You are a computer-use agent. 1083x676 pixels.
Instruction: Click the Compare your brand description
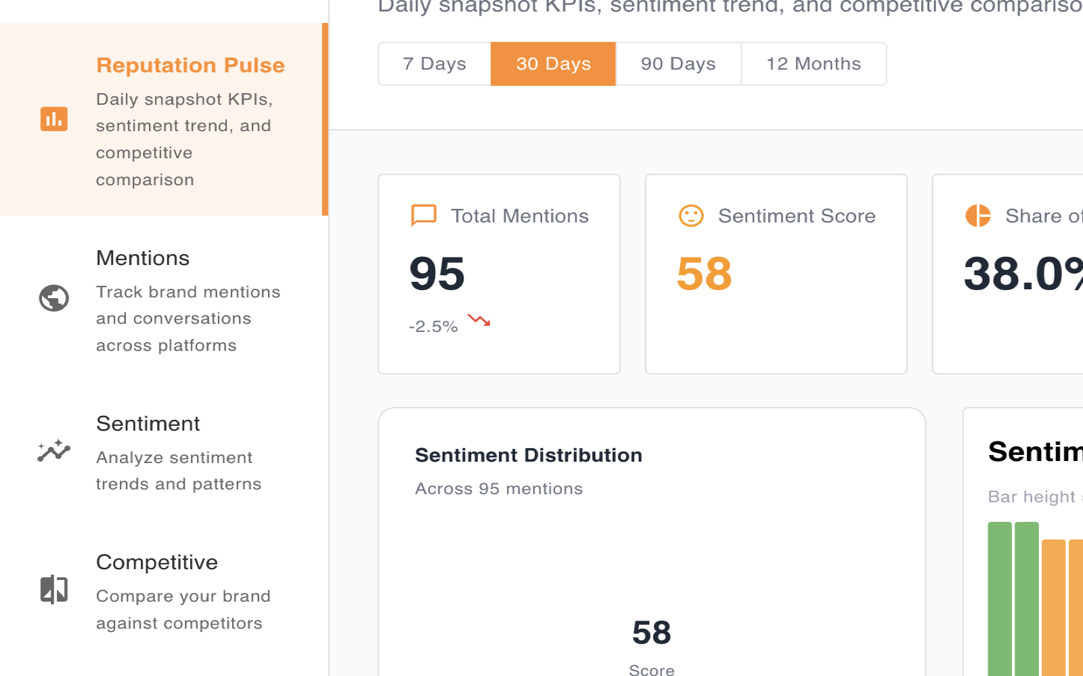click(x=183, y=610)
